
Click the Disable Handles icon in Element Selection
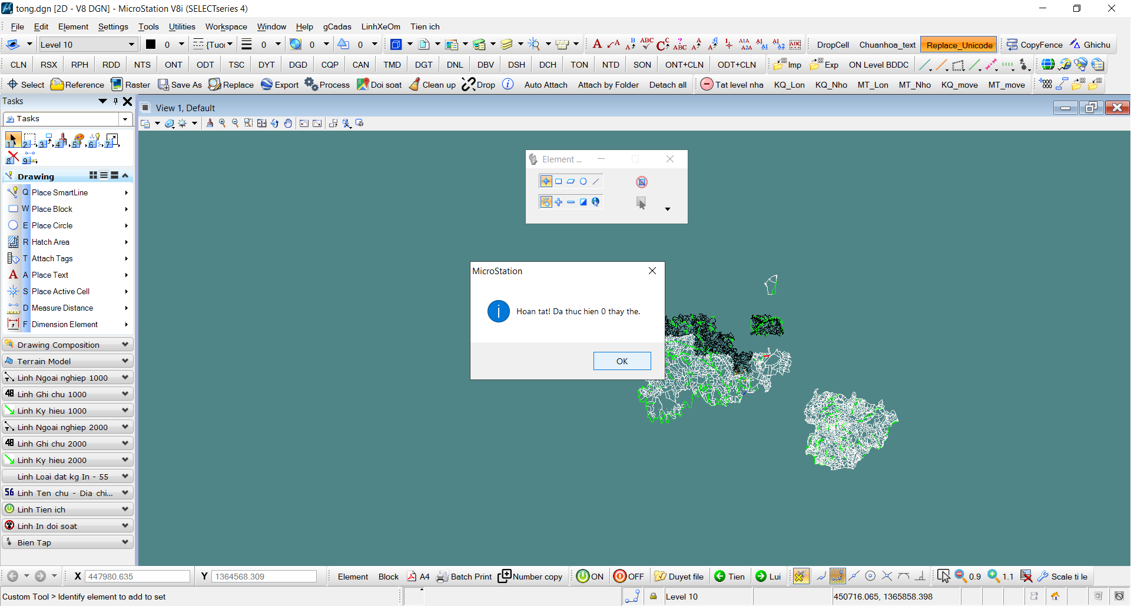point(641,182)
